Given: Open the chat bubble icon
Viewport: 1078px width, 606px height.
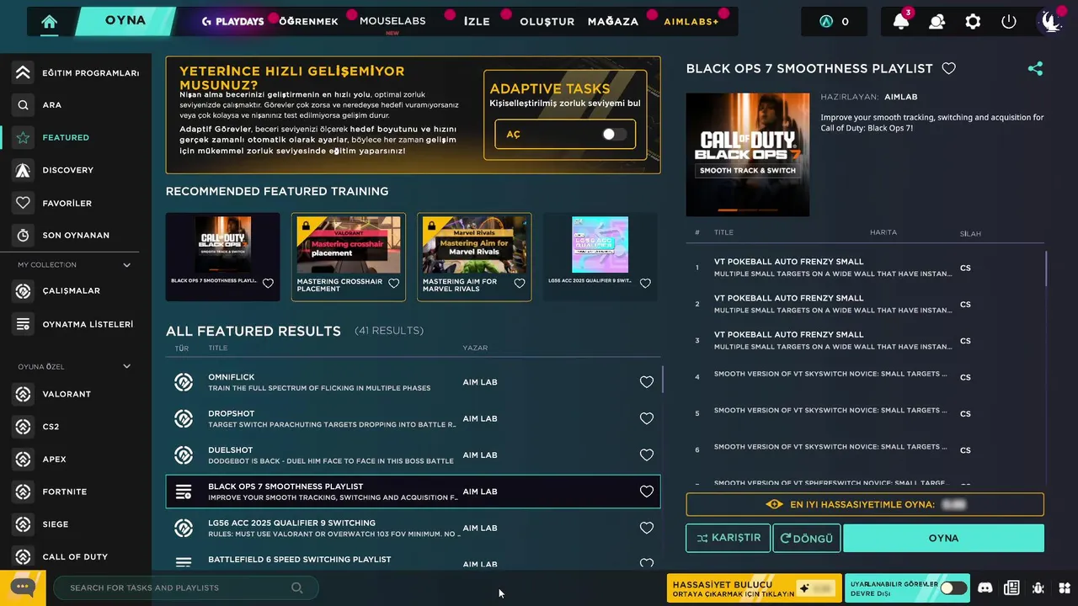Looking at the screenshot, I should click(23, 587).
